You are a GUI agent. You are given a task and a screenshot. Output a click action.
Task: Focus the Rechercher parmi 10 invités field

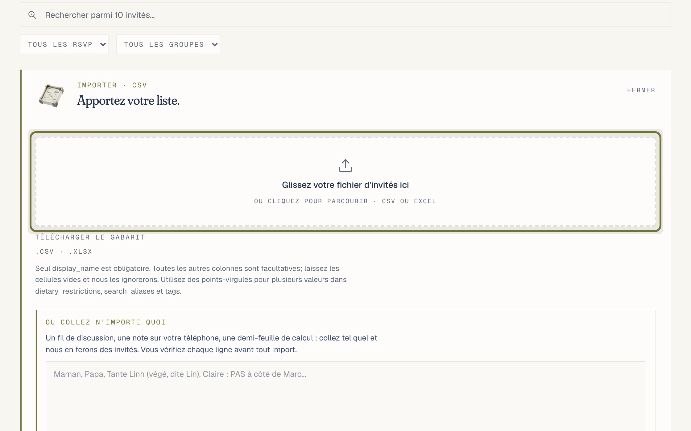click(345, 15)
